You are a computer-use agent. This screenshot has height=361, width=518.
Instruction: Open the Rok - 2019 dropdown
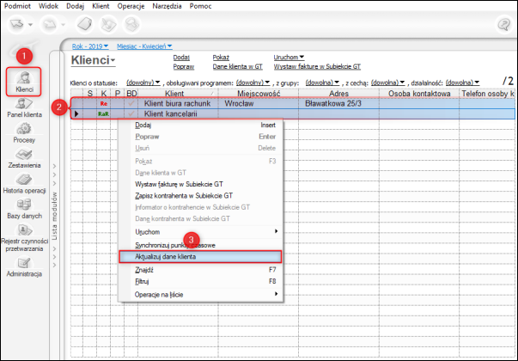[x=90, y=46]
